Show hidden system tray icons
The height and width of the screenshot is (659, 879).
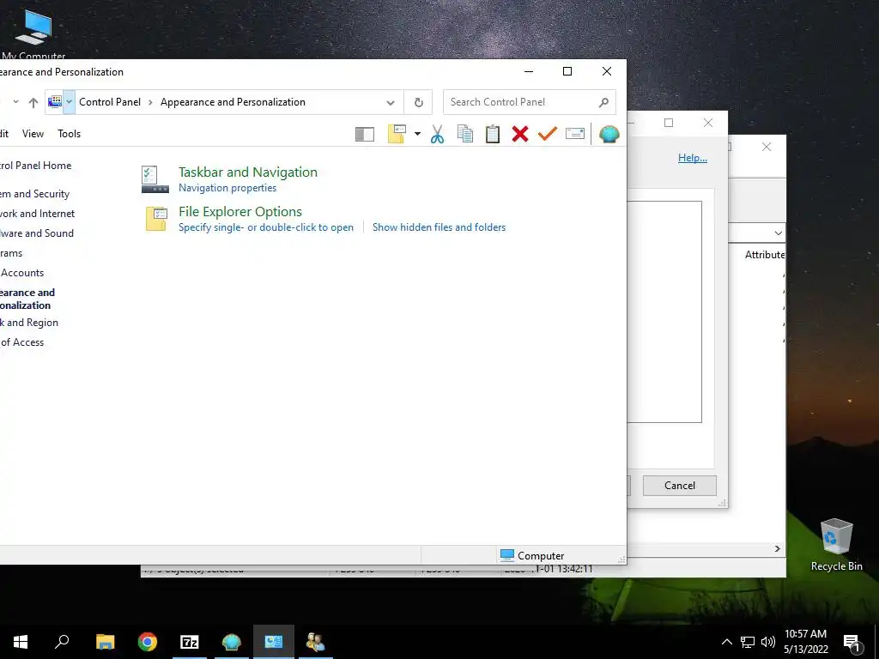point(726,642)
